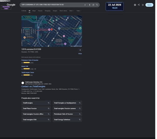Image resolution: width=157 pixels, height=139 pixels.
Task: Open the More search filters dropdown
Action: point(72,11)
